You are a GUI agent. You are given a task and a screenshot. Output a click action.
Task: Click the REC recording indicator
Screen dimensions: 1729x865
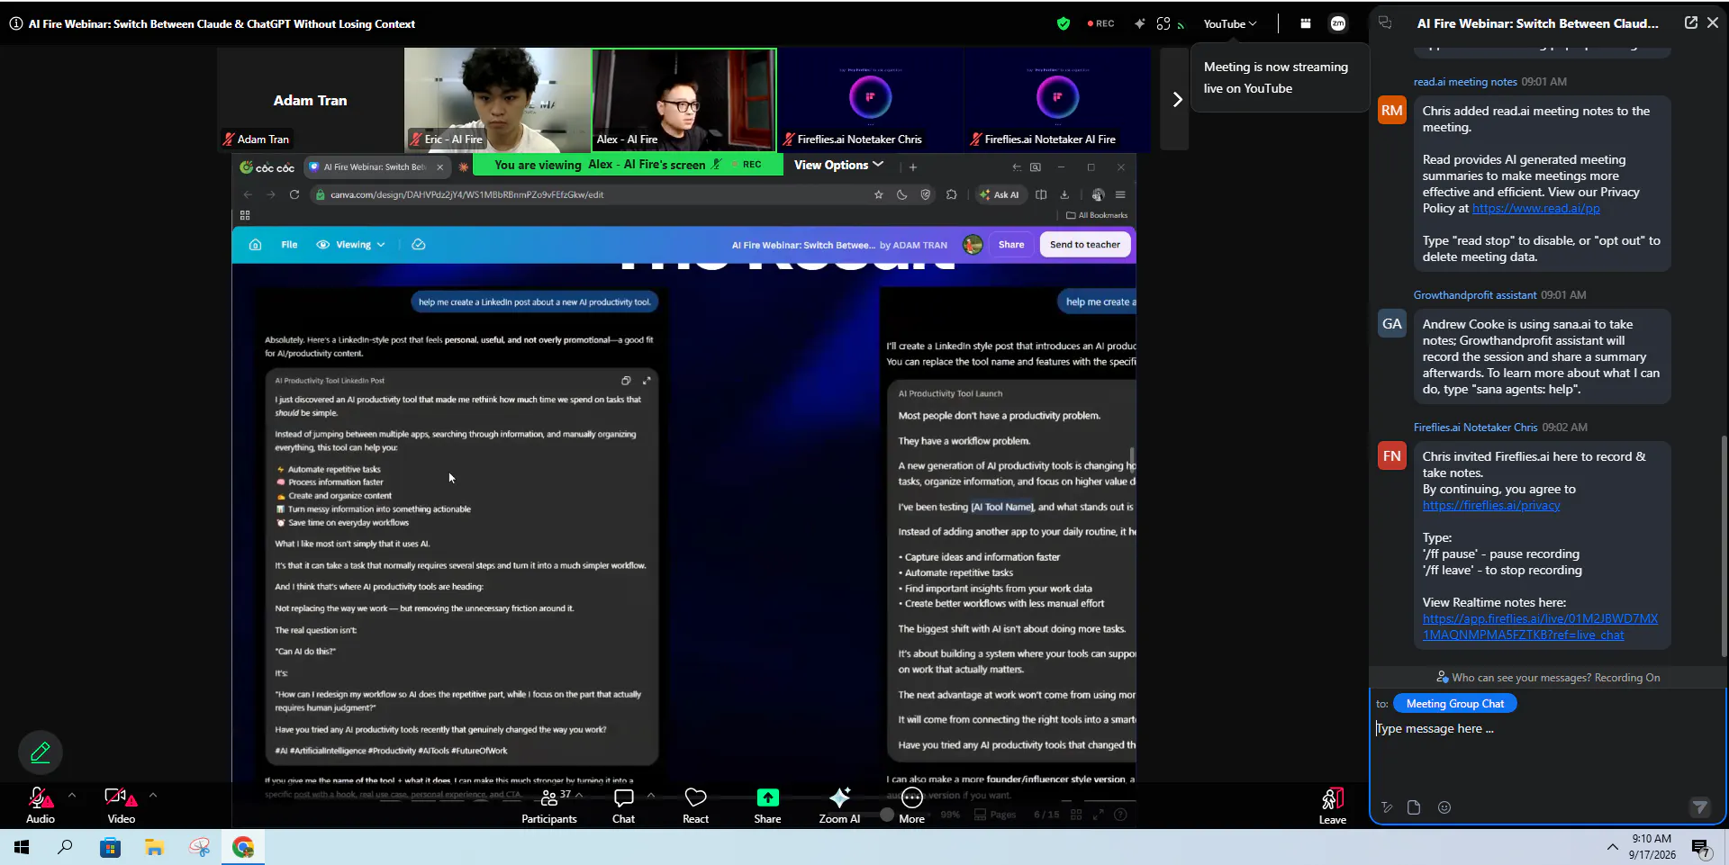tap(1100, 24)
